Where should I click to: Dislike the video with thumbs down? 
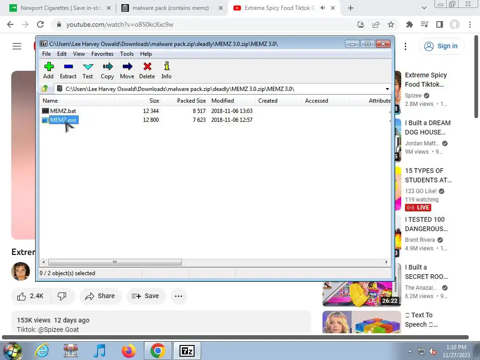pyautogui.click(x=62, y=296)
